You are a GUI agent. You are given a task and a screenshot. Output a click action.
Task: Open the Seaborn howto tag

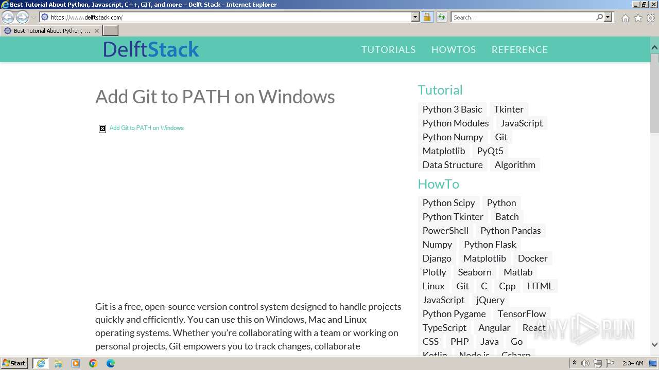click(474, 272)
